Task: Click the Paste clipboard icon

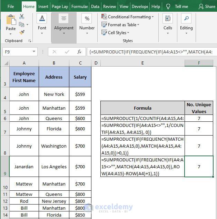Action: pos(11,20)
